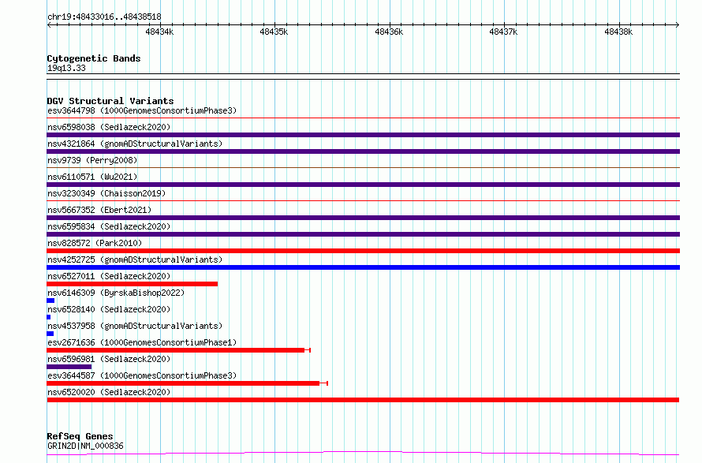Image resolution: width=702 pixels, height=463 pixels.
Task: Click the short purple bar for nsv6596981
Action: [x=69, y=367]
